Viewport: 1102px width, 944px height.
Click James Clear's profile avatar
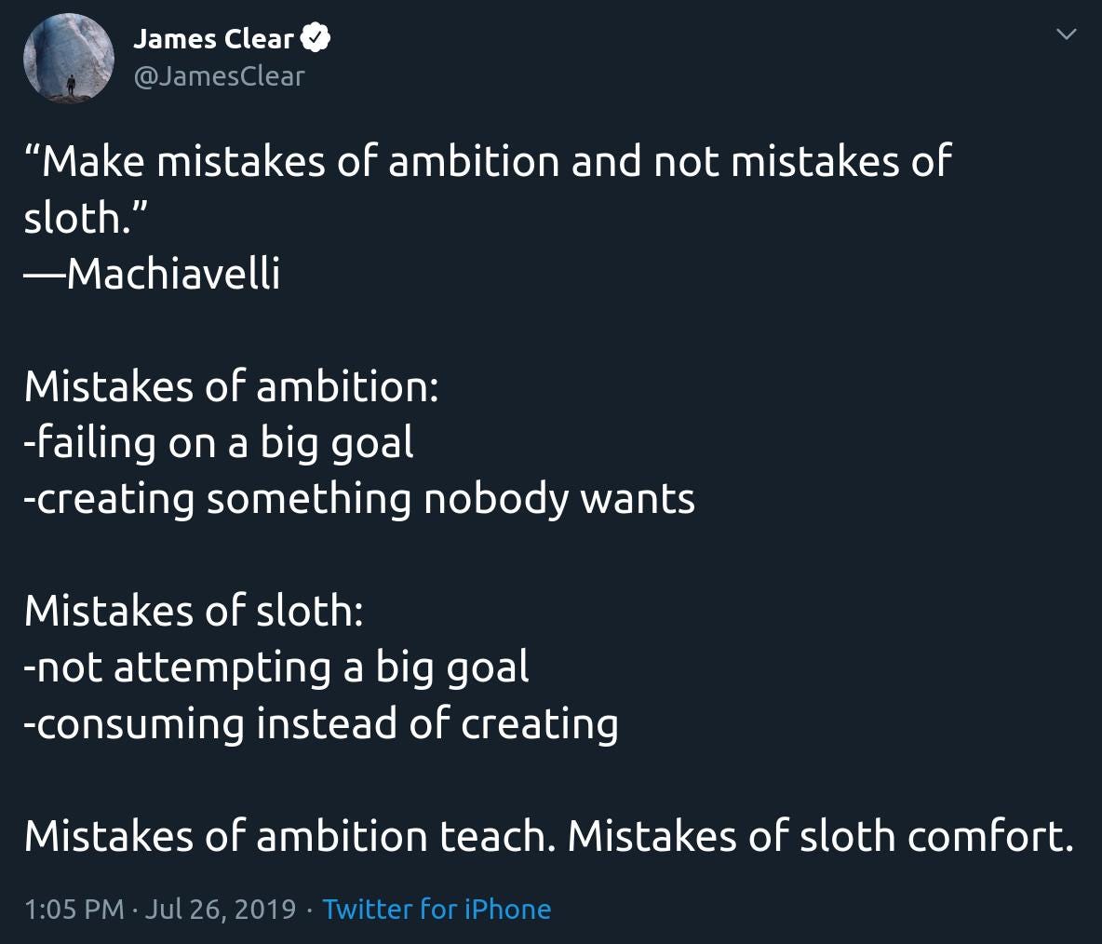(69, 59)
